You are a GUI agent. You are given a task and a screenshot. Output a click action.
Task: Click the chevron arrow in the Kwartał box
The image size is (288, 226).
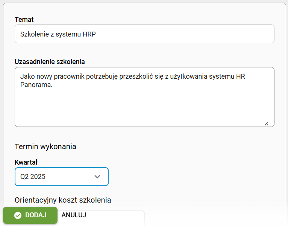(x=97, y=177)
